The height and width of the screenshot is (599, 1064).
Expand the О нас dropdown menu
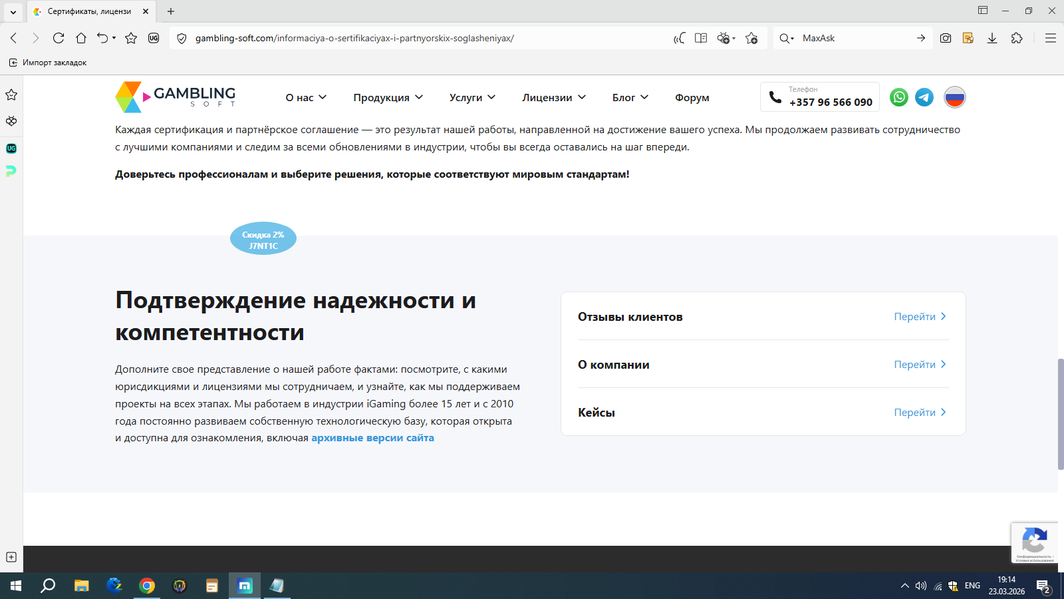tap(306, 98)
